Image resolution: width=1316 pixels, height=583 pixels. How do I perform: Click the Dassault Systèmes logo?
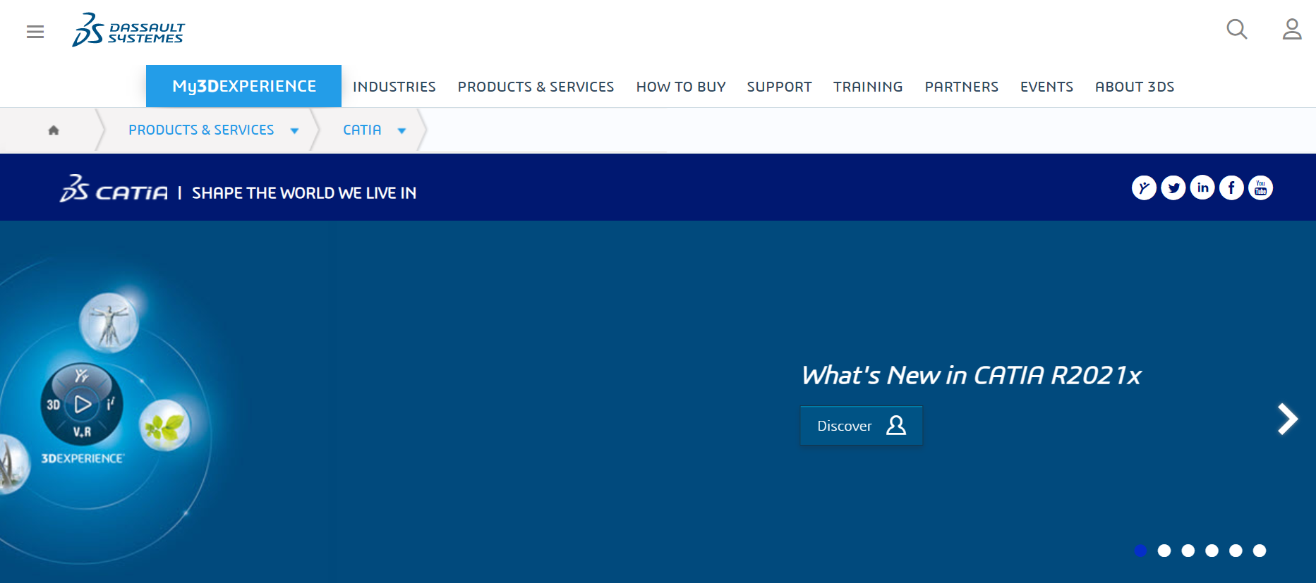(x=128, y=30)
